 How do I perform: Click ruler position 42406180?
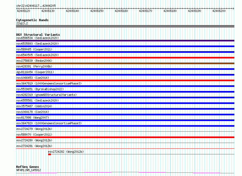click(170, 11)
